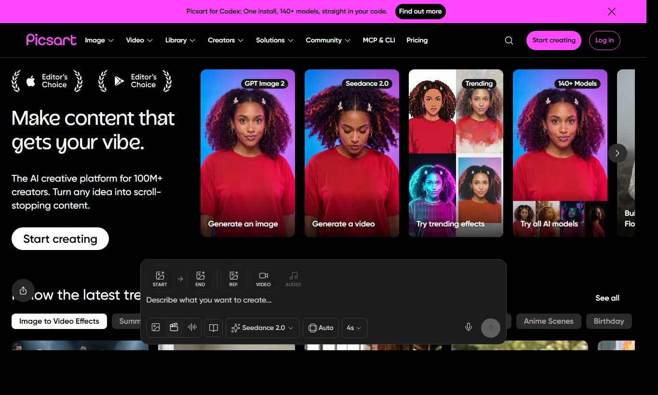Add an AUDIO track input

click(293, 278)
